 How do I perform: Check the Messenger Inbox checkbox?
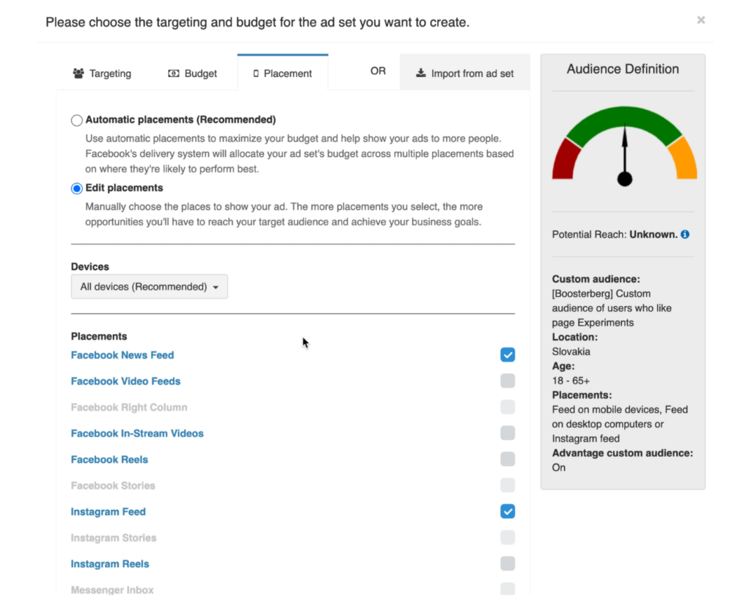click(508, 589)
